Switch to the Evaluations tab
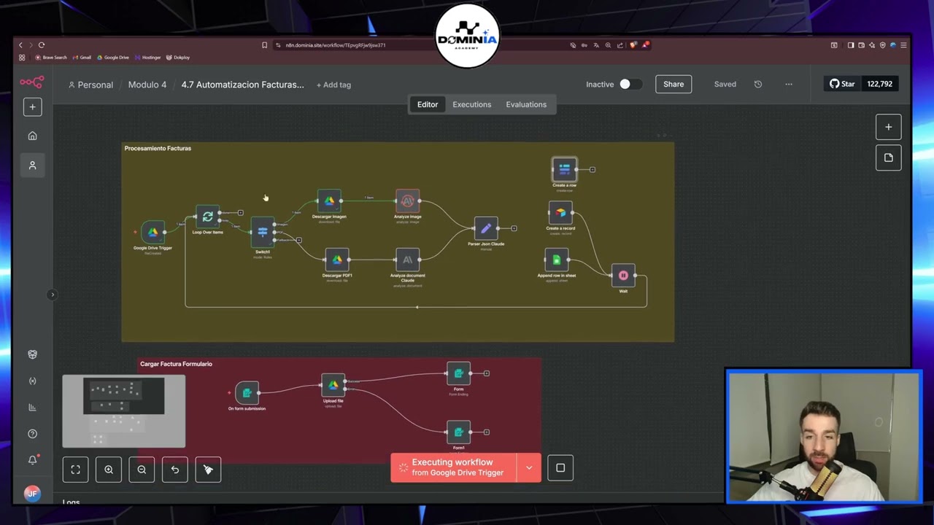934x525 pixels. pos(526,104)
